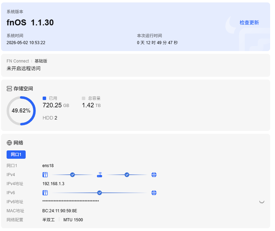Click the 基础版 label
The width and height of the screenshot is (275, 231).
coord(41,61)
